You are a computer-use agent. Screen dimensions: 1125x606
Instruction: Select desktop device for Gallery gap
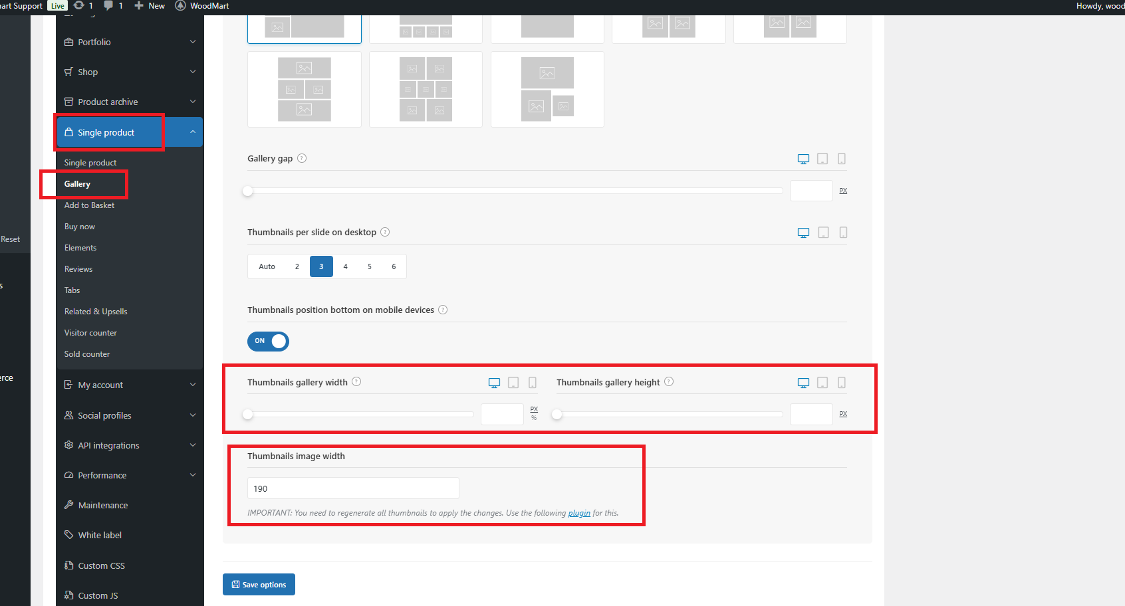(803, 159)
